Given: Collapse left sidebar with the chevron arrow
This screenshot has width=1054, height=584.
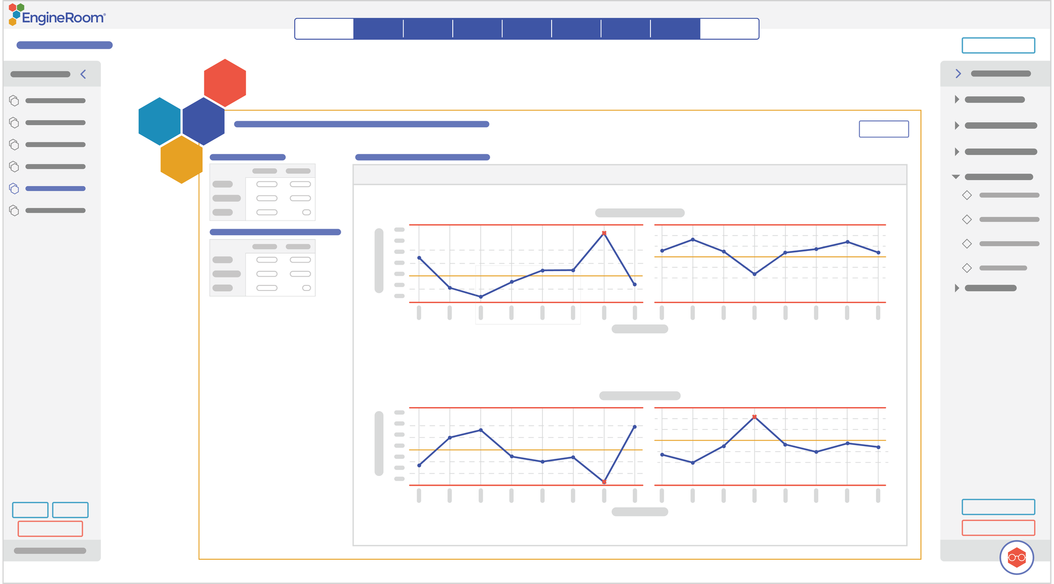Looking at the screenshot, I should [84, 75].
